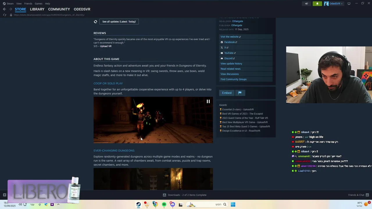Click the refresh icon beside See all updates
The width and height of the screenshot is (372, 209).
(x=95, y=21)
